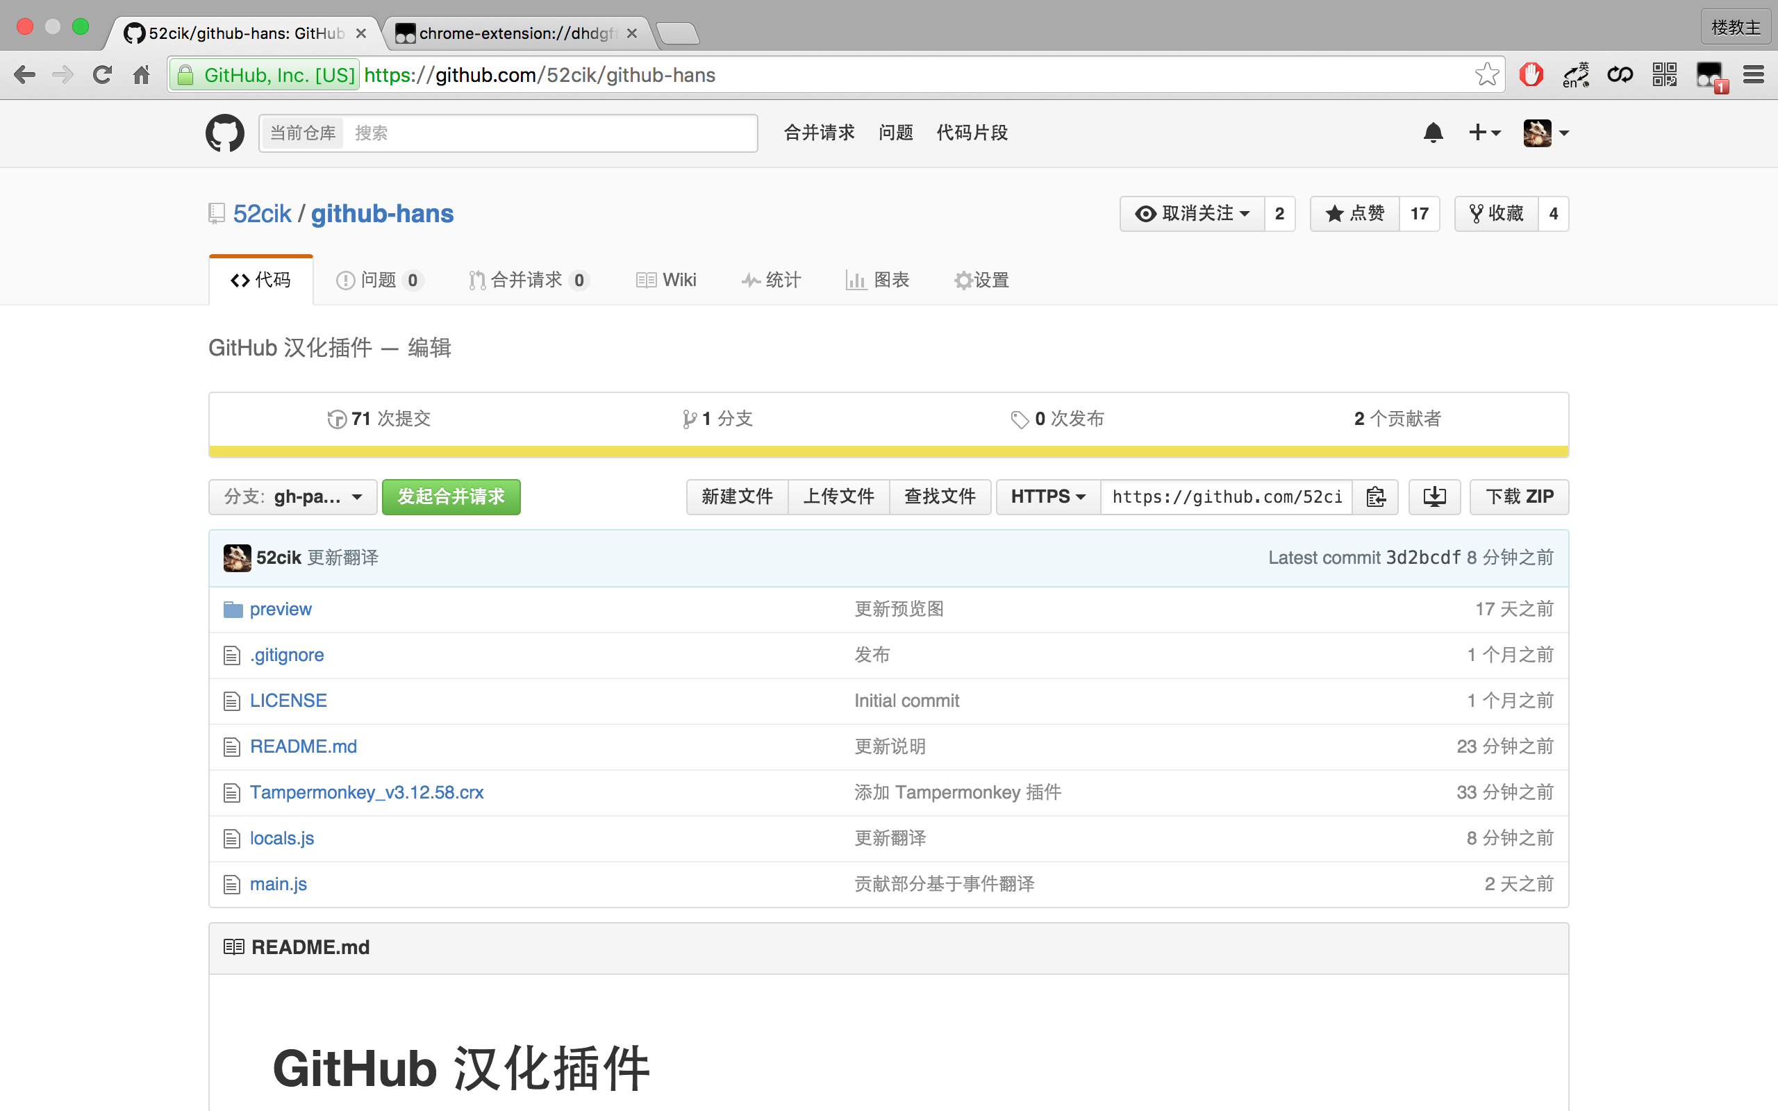
Task: Click the red AdBlock extension icon
Action: click(1531, 75)
